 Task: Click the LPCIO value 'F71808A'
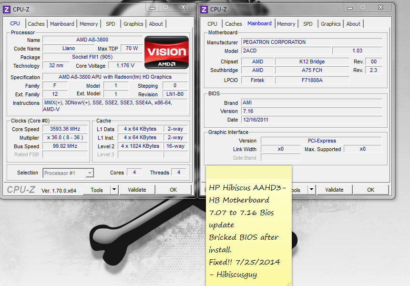(312, 80)
